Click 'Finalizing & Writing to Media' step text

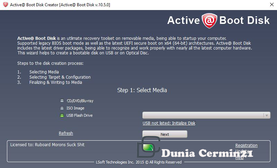pos(56,82)
